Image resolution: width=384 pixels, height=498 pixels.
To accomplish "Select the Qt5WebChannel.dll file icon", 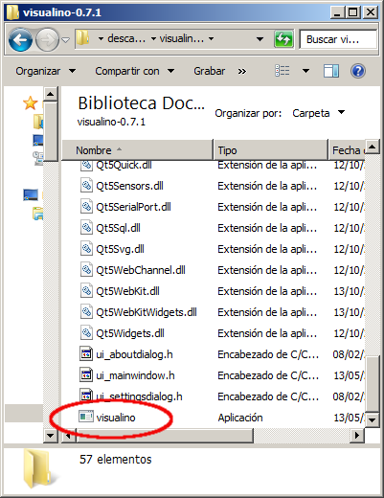I will [86, 270].
